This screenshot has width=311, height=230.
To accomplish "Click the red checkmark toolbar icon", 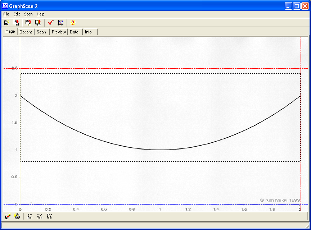I will pyautogui.click(x=51, y=23).
